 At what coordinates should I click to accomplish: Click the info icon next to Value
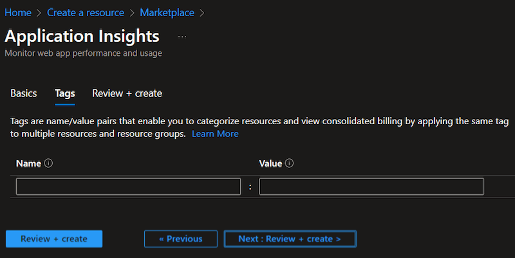(x=289, y=163)
